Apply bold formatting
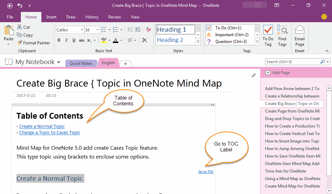The image size is (332, 194). 59,40
